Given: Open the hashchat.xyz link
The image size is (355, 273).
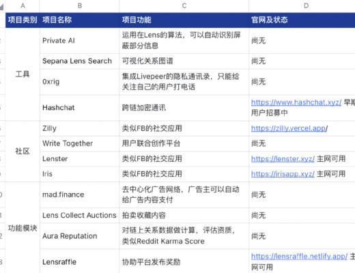Looking at the screenshot, I should pyautogui.click(x=296, y=102).
